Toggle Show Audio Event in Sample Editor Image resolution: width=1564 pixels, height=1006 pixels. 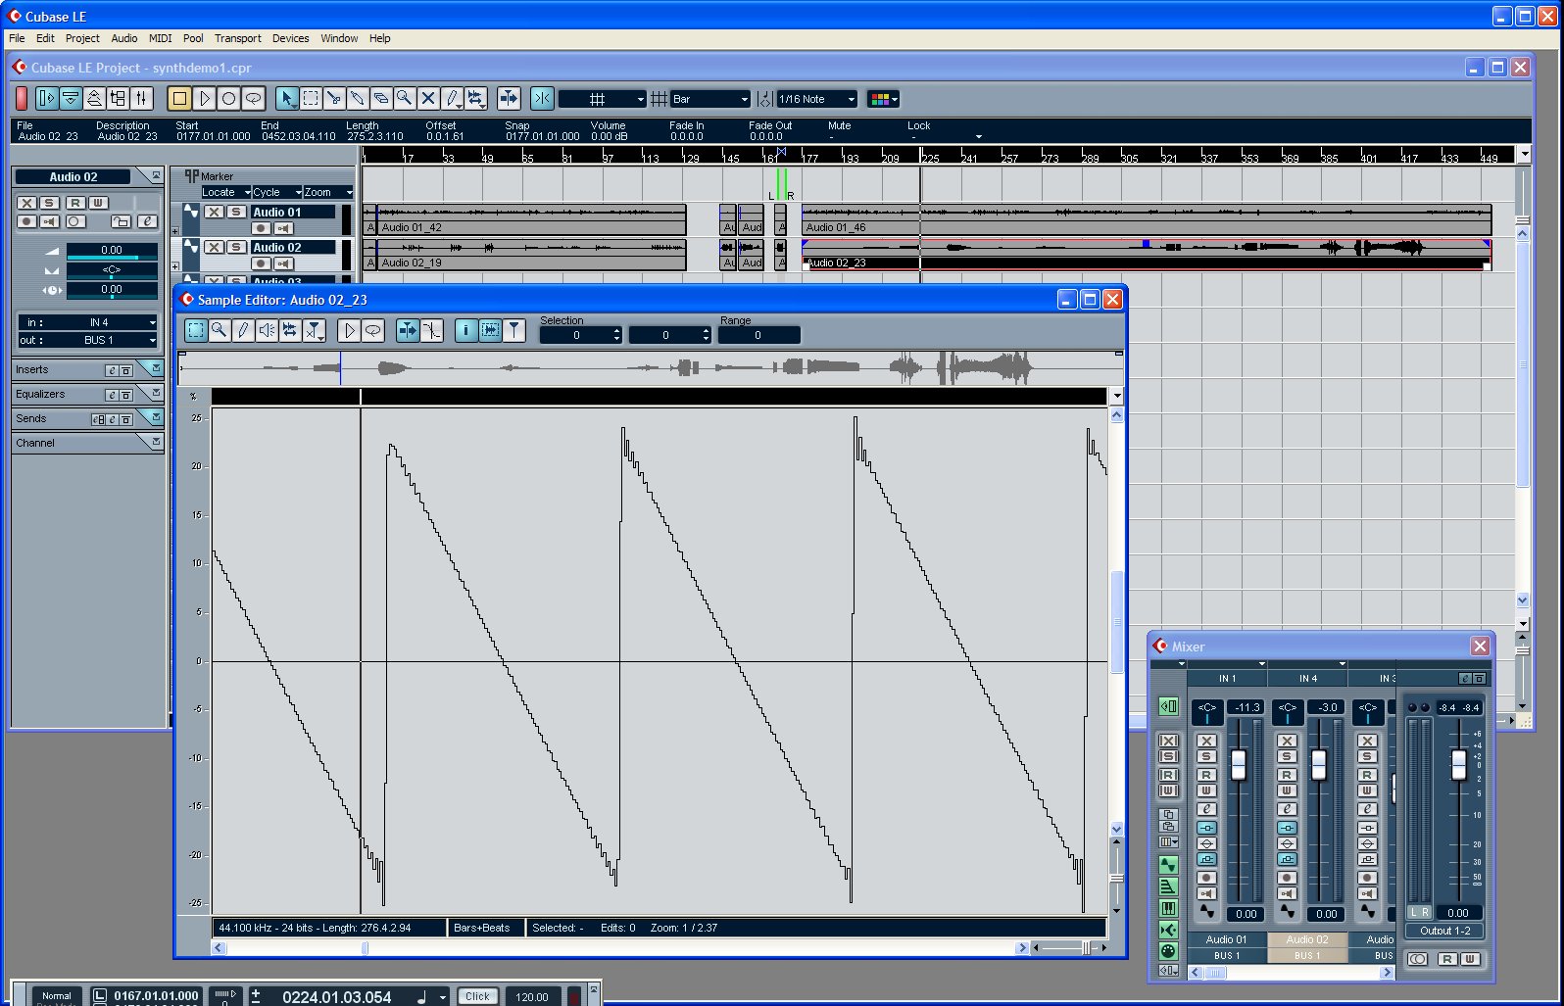490,331
